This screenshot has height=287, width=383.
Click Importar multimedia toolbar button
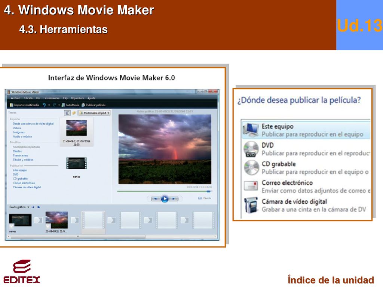tap(24, 105)
